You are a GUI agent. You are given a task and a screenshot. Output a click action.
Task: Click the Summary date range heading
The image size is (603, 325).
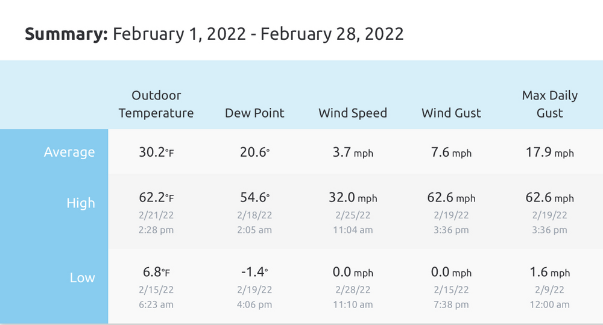214,34
